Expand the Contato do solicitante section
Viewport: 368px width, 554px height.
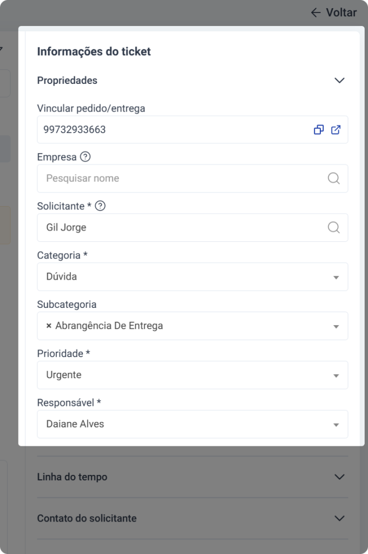[x=340, y=518]
